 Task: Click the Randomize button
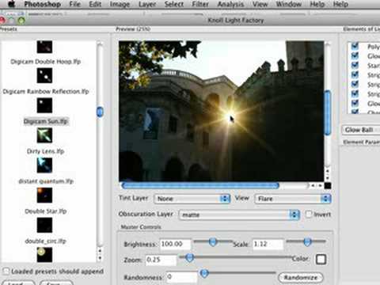[x=301, y=278]
